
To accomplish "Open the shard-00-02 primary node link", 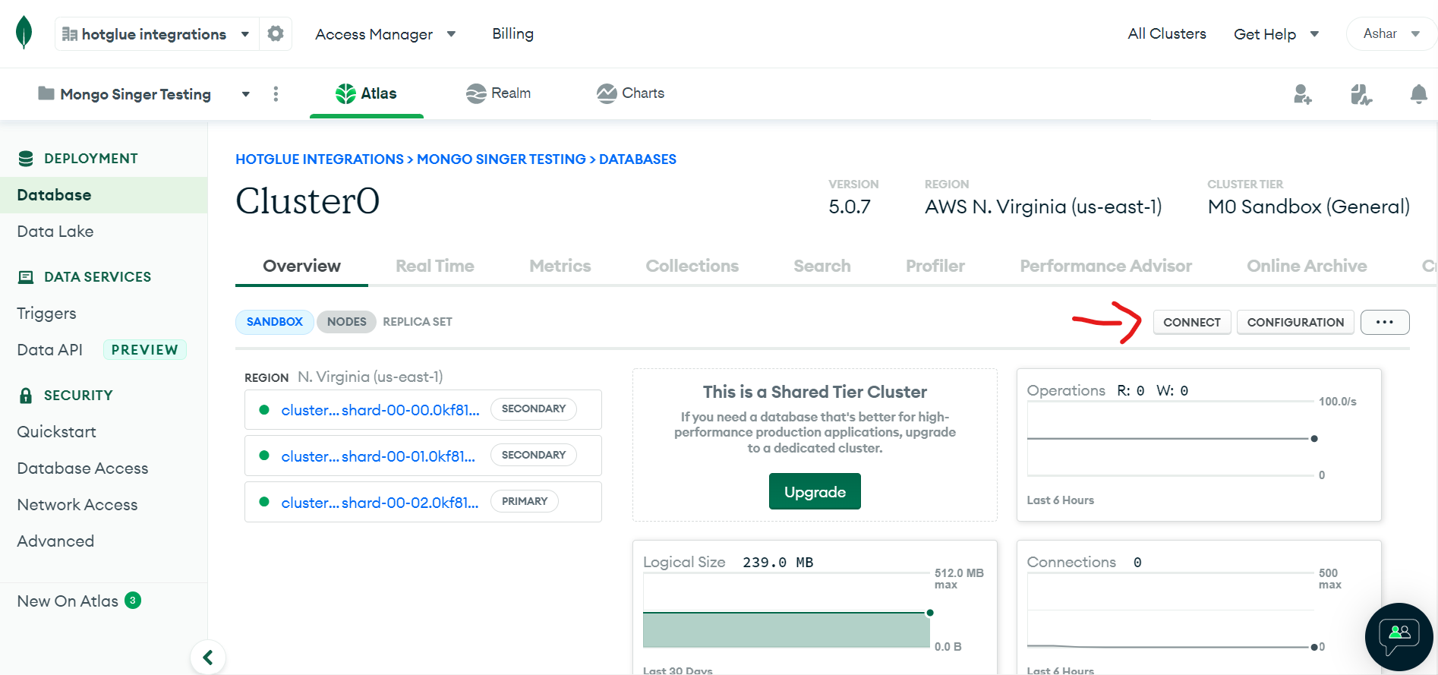I will tap(380, 502).
